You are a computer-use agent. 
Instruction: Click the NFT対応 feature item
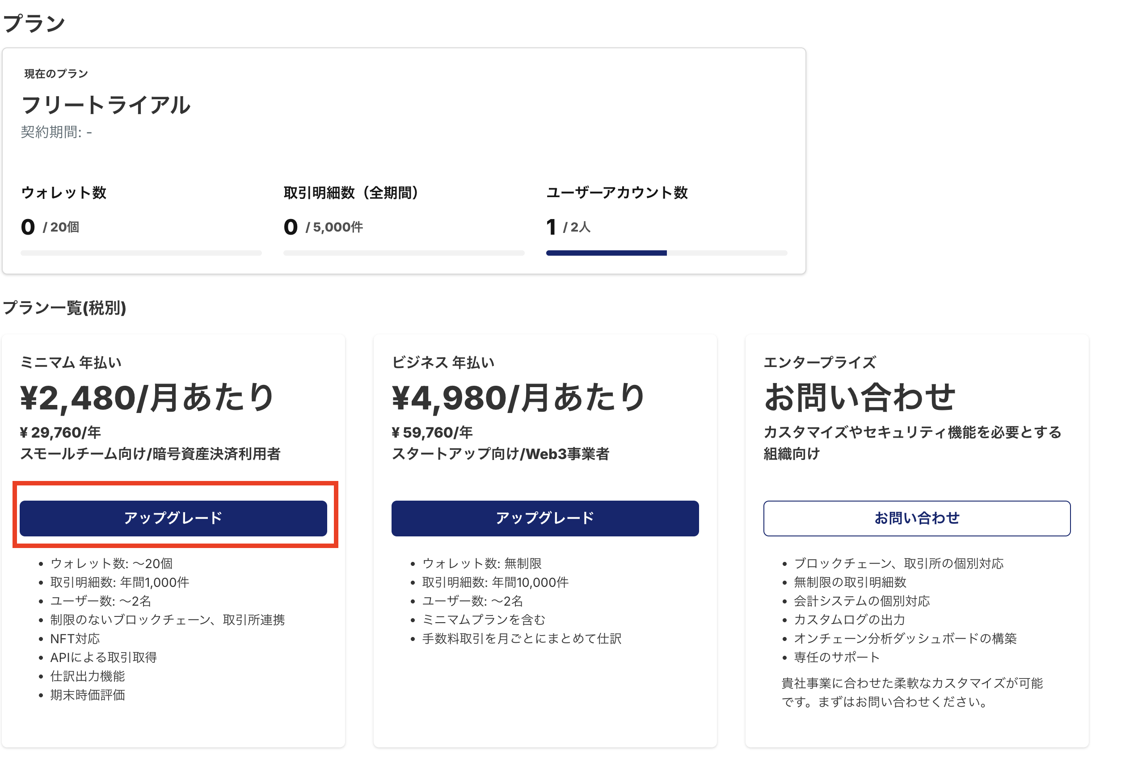75,638
